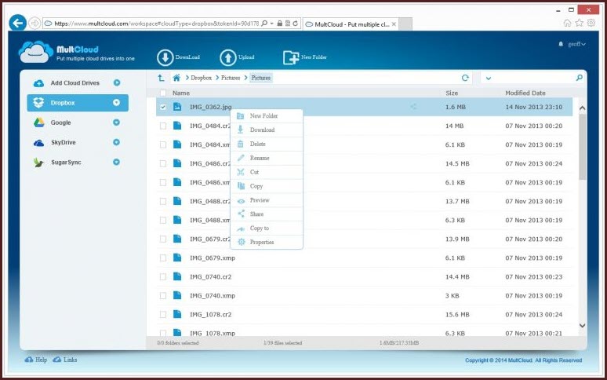Toggle the select-all checkbox in header
This screenshot has height=380, width=607.
[x=163, y=93]
